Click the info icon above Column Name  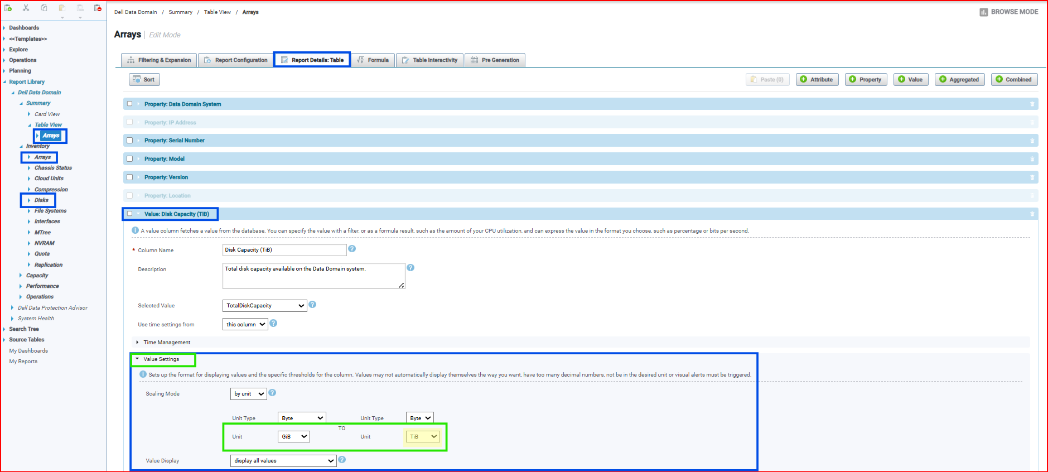click(x=135, y=230)
